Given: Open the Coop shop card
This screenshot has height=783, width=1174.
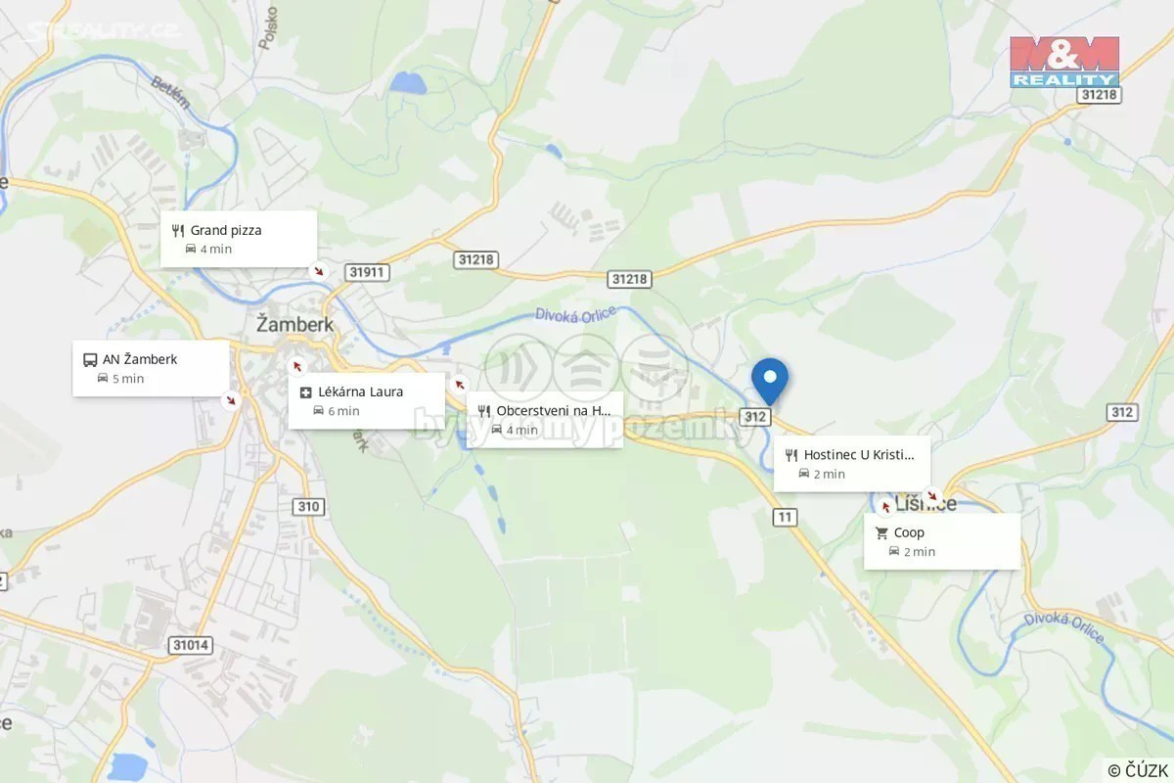Looking at the screenshot, I should pos(942,541).
